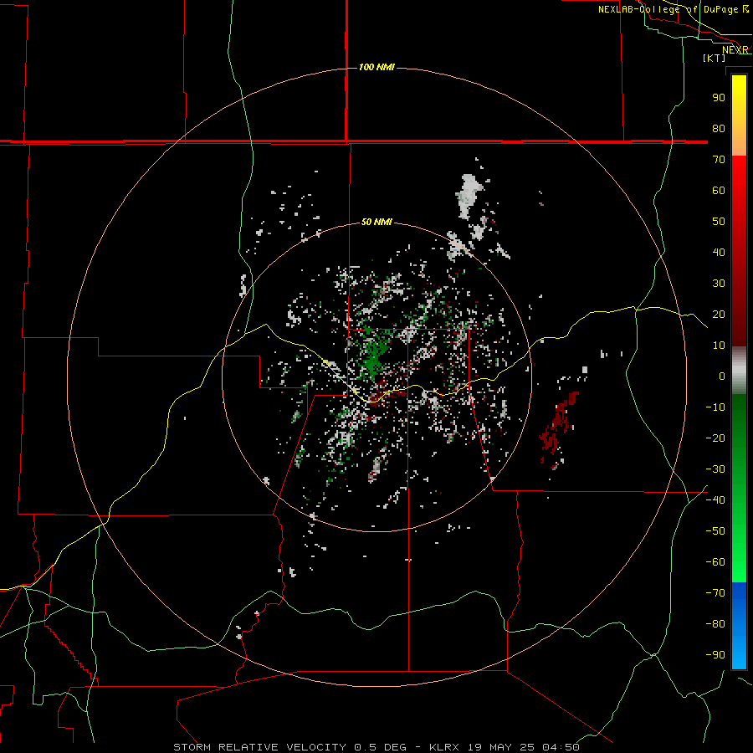Click the -20 value on the velocity scale
753x753 pixels.
click(x=715, y=438)
